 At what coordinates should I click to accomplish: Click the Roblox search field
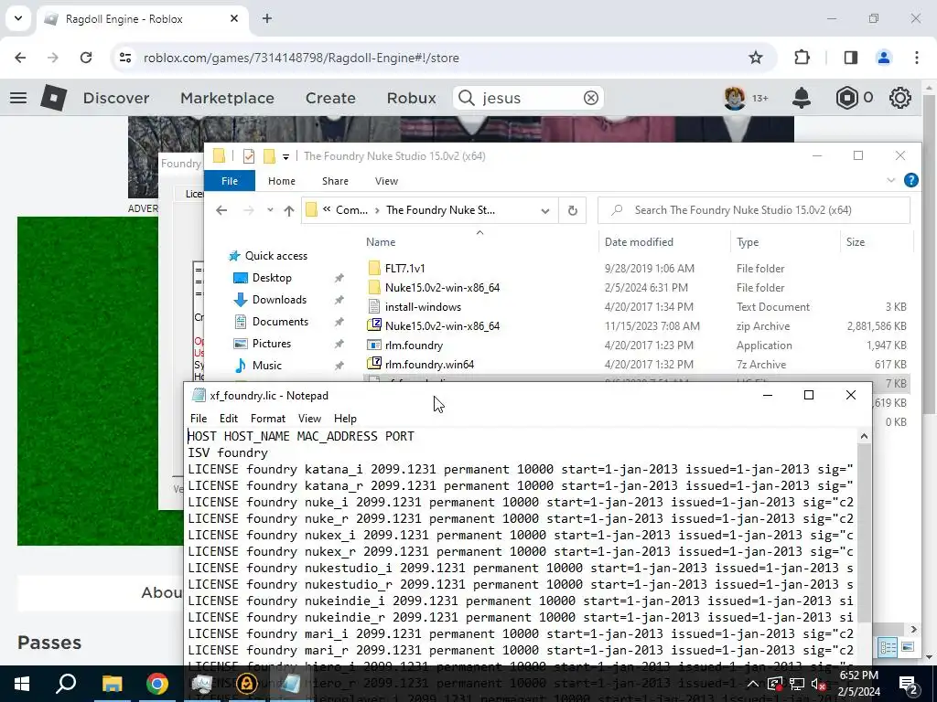(x=529, y=98)
